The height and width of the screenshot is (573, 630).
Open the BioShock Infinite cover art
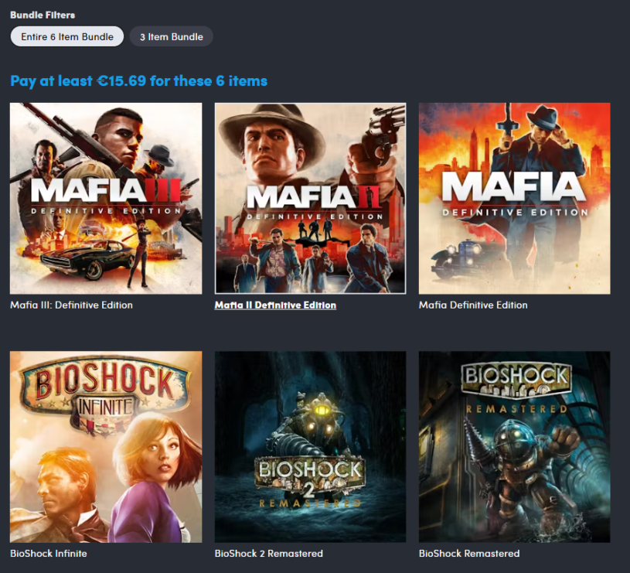point(105,446)
